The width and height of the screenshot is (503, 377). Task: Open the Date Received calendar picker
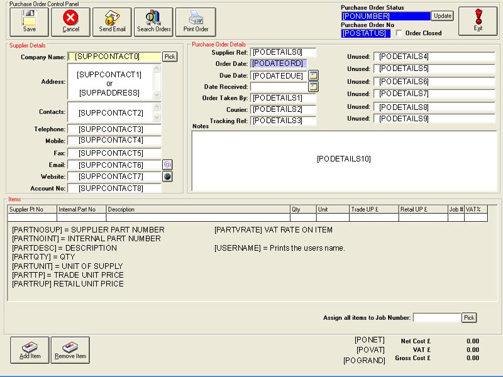tap(313, 87)
